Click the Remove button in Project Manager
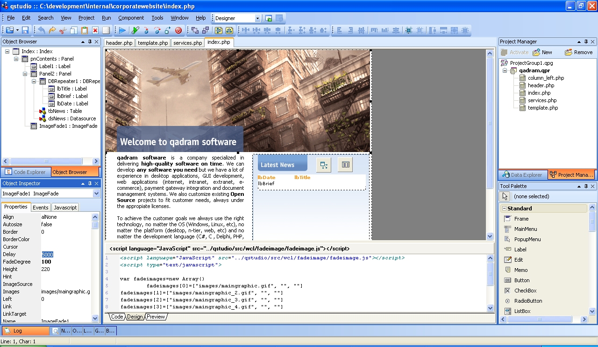Viewport: 598px width, 347px height. (578, 52)
